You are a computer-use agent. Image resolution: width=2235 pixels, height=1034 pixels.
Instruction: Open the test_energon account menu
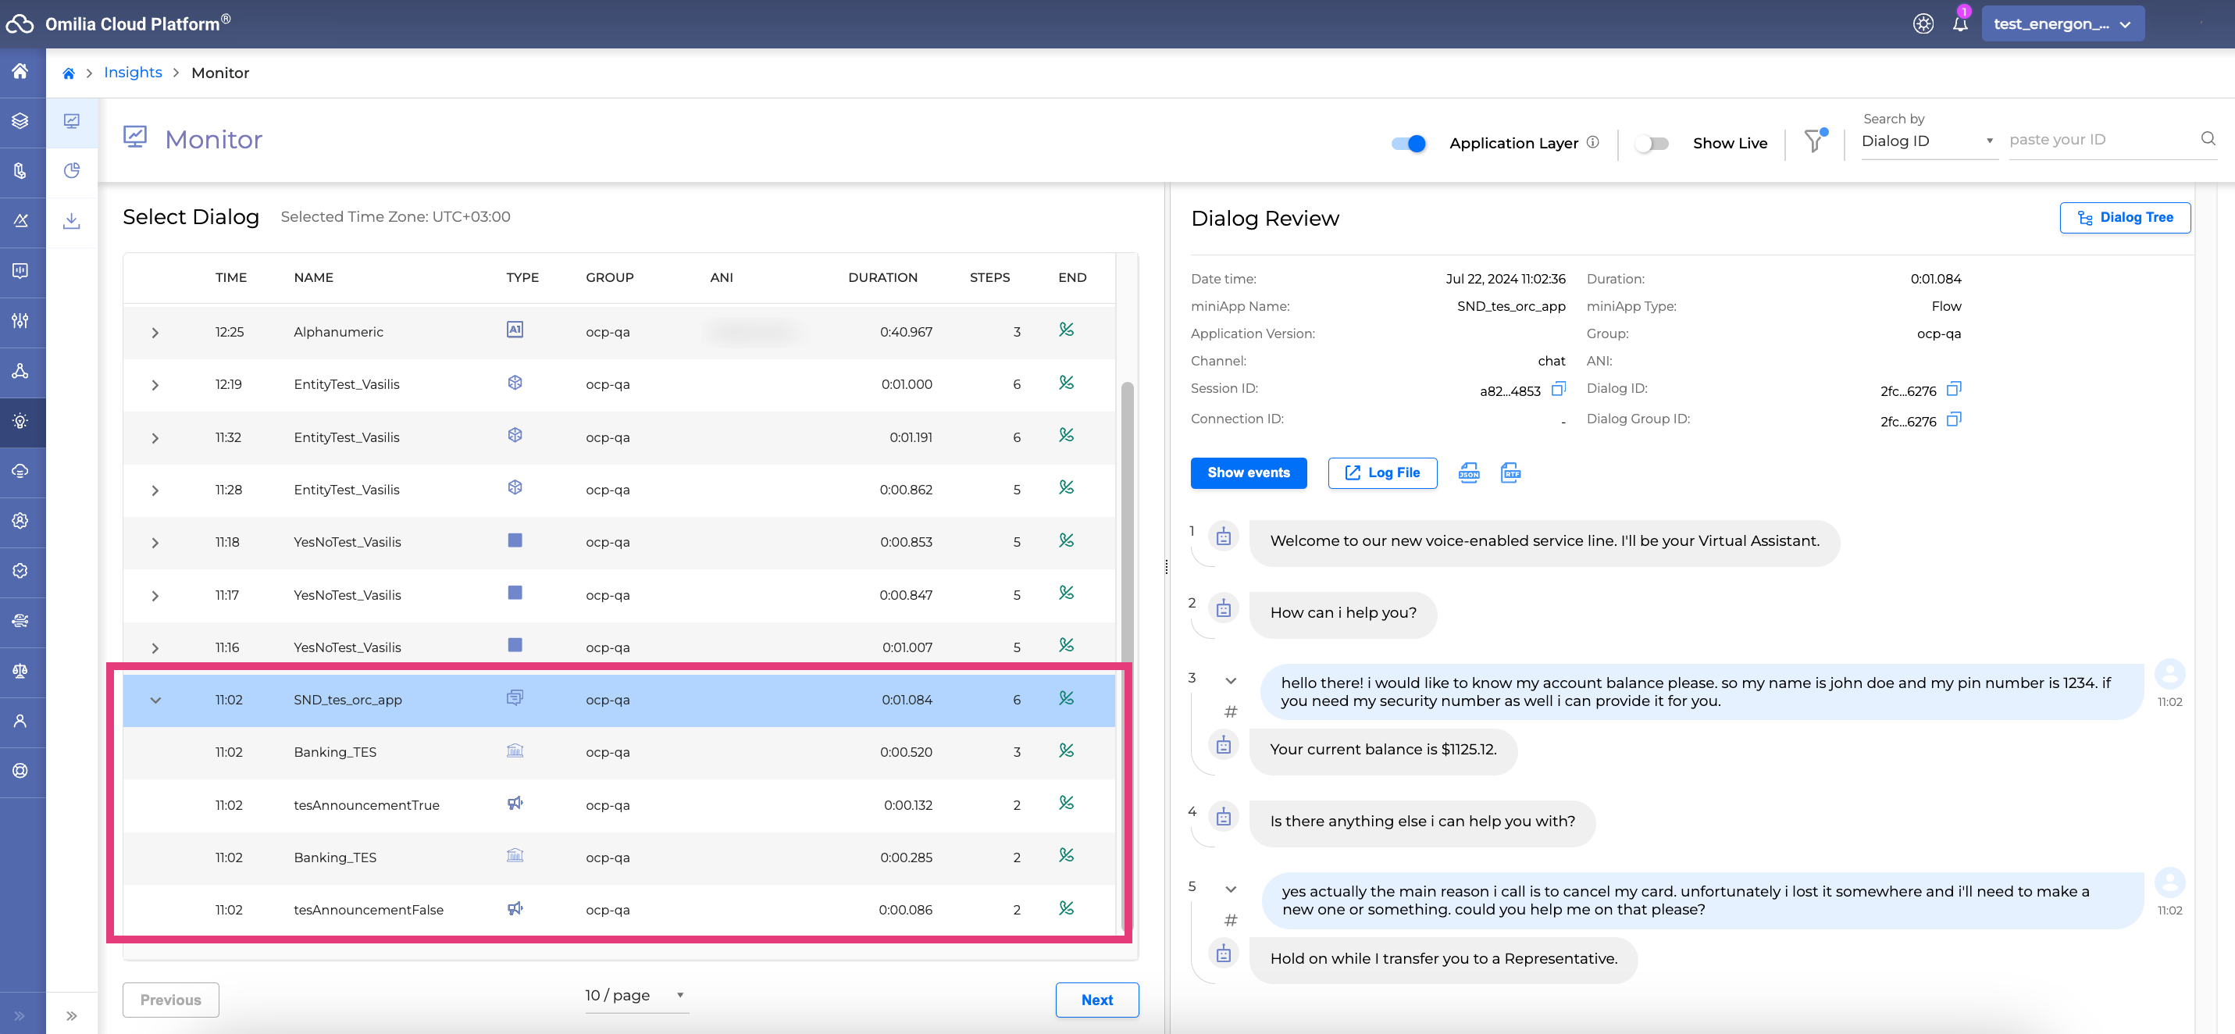click(2062, 23)
